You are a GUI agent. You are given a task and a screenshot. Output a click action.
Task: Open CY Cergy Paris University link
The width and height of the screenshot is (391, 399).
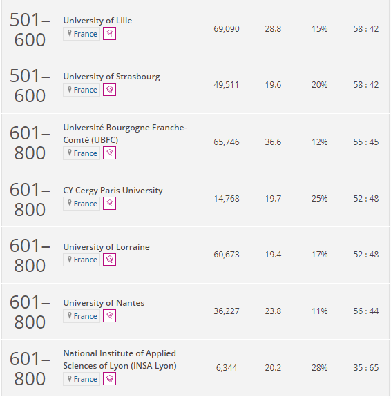(113, 191)
